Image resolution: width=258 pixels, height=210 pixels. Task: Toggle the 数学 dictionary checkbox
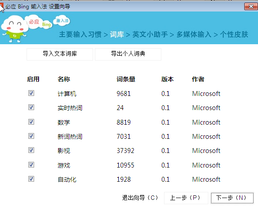(31, 122)
